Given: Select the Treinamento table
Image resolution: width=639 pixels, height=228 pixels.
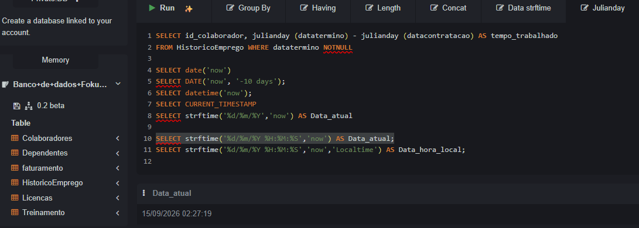Looking at the screenshot, I should 43,213.
